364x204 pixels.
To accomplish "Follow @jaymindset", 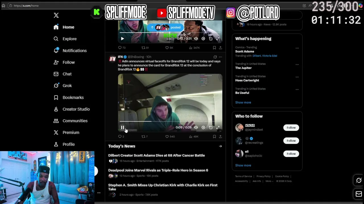I will [x=291, y=127].
